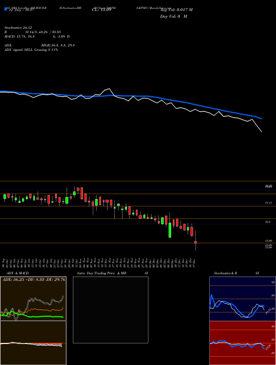
Task: Click the 'Avg Vol: 0.017 M' text
Action: 176,10
